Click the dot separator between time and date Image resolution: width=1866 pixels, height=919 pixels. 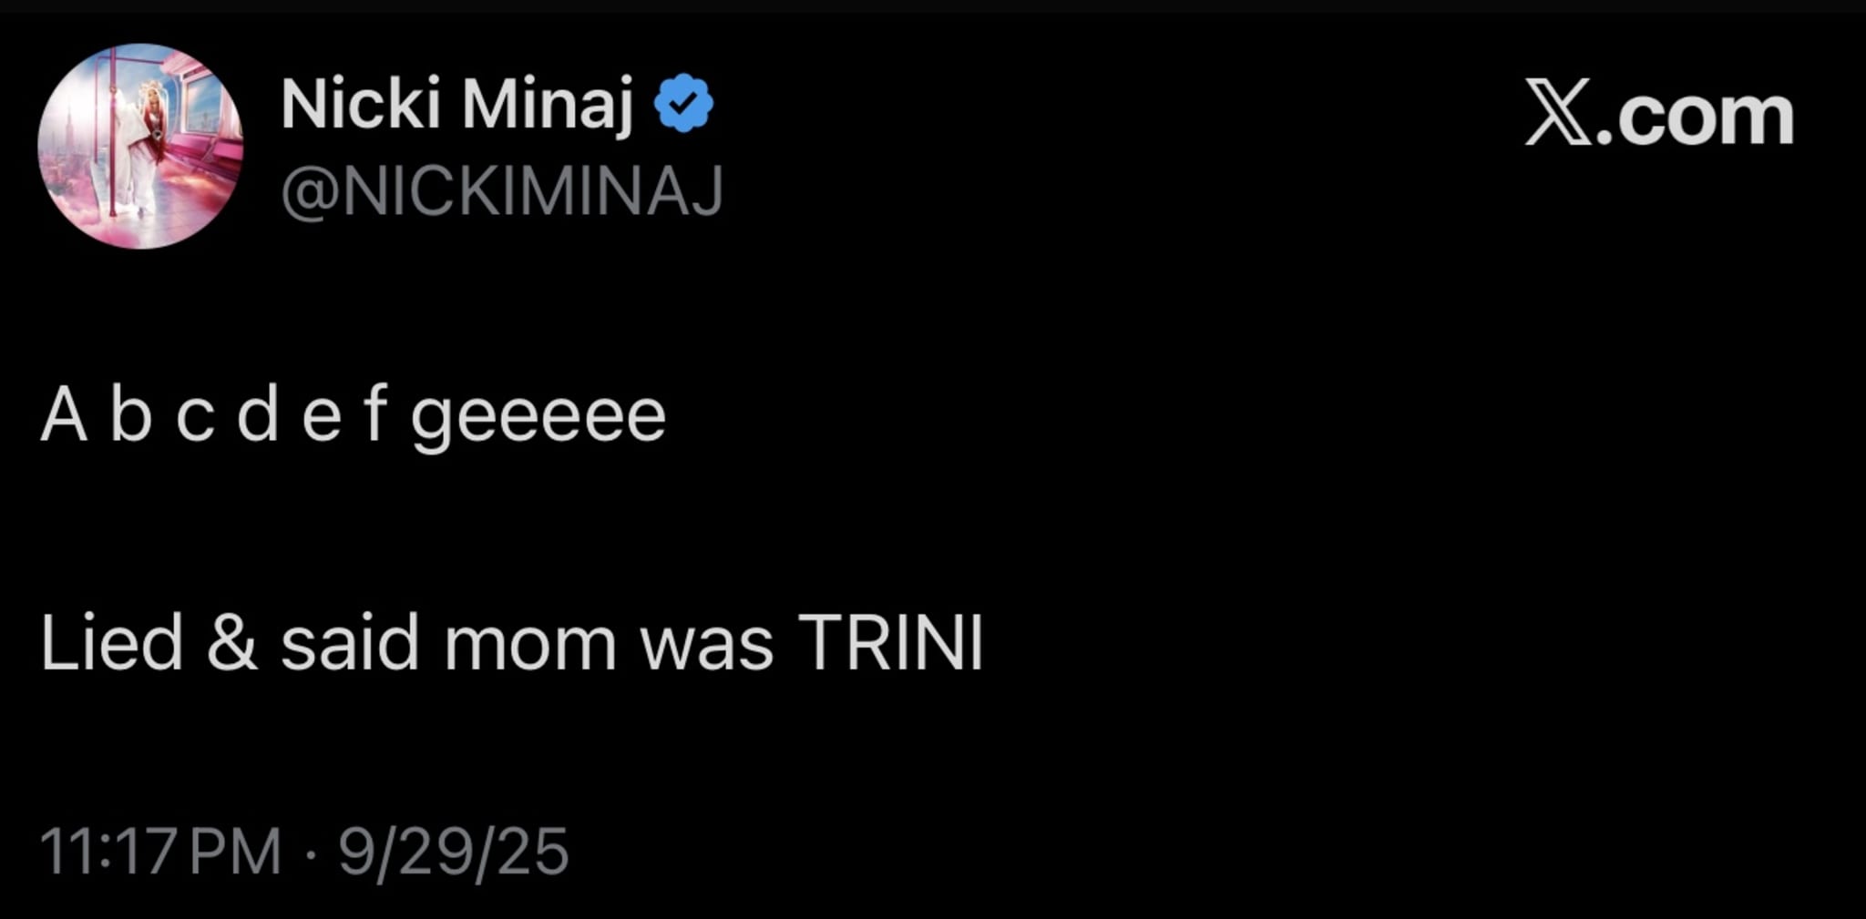310,854
